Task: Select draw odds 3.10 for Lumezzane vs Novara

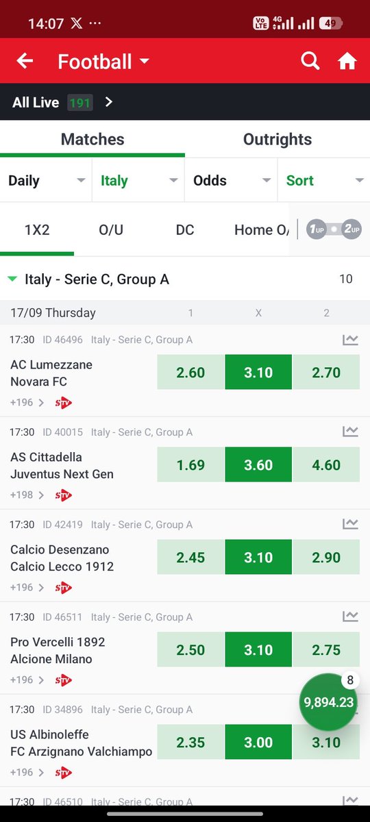Action: pyautogui.click(x=258, y=372)
